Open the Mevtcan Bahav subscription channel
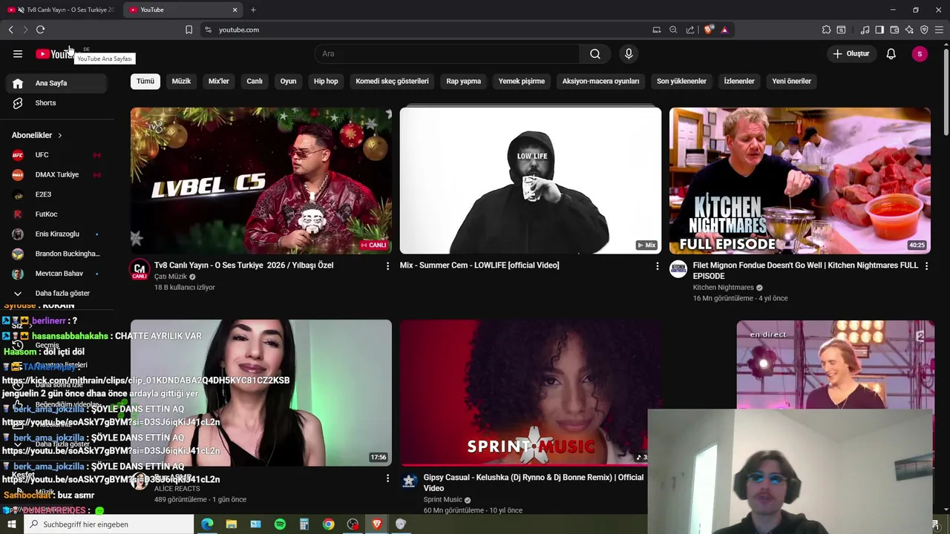The width and height of the screenshot is (950, 534). [56, 274]
